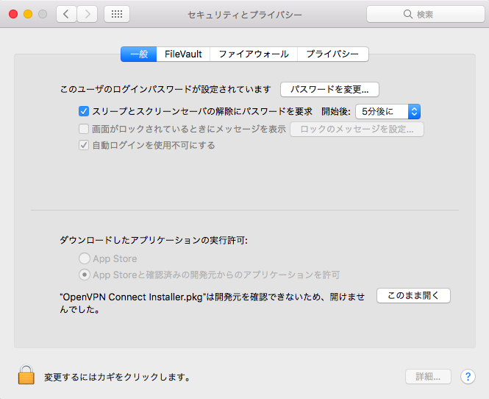This screenshot has height=399, width=489.
Task: Click パスワードを変更… button
Action: coord(329,90)
